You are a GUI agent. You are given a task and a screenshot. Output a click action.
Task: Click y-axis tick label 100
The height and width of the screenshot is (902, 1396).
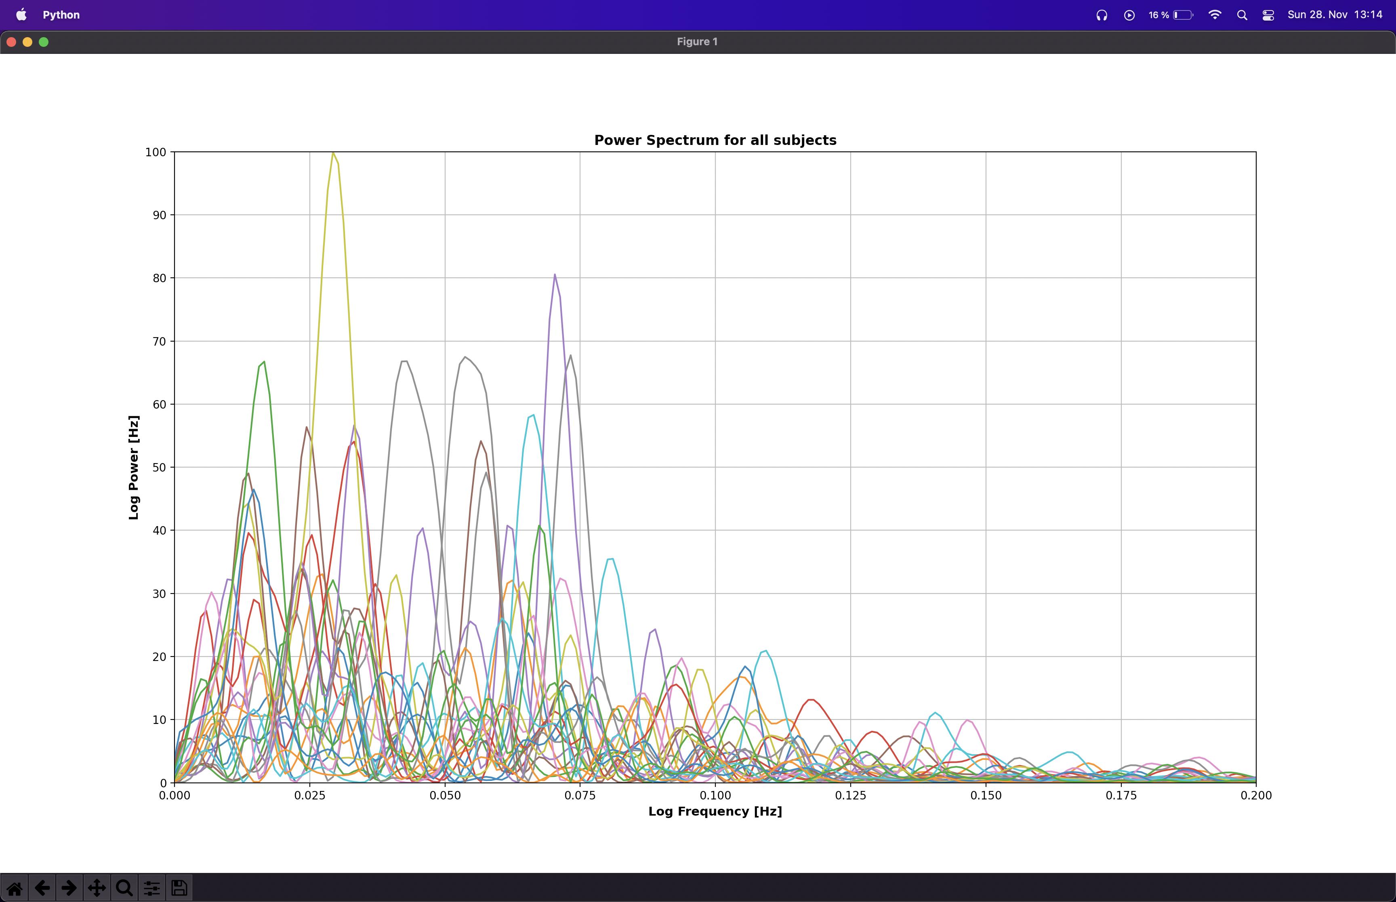156,152
